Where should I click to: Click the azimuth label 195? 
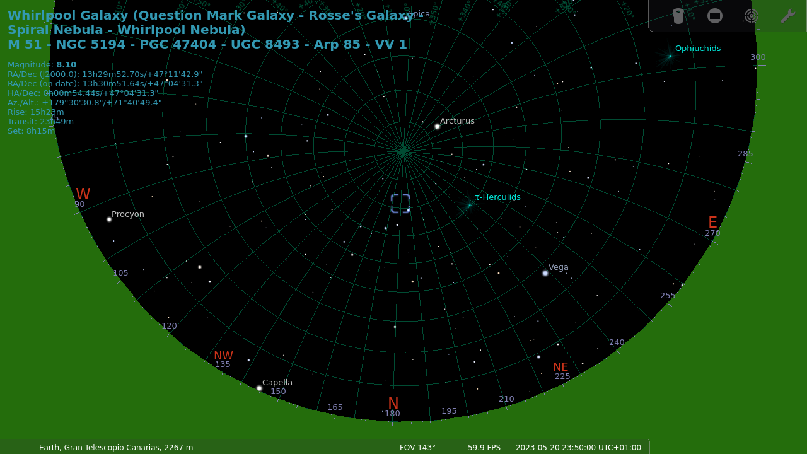tap(449, 411)
